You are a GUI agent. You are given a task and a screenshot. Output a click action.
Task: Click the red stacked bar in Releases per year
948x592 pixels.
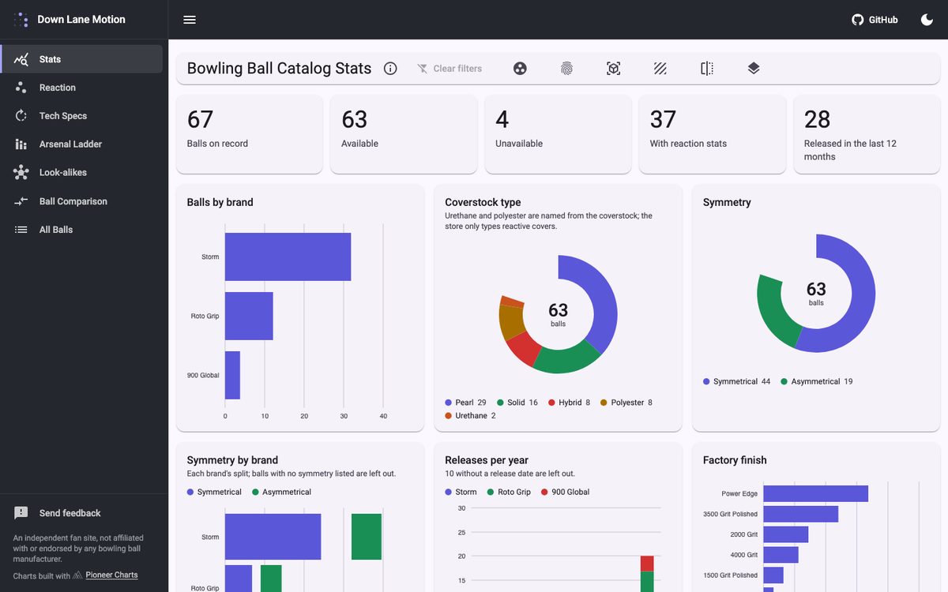647,563
